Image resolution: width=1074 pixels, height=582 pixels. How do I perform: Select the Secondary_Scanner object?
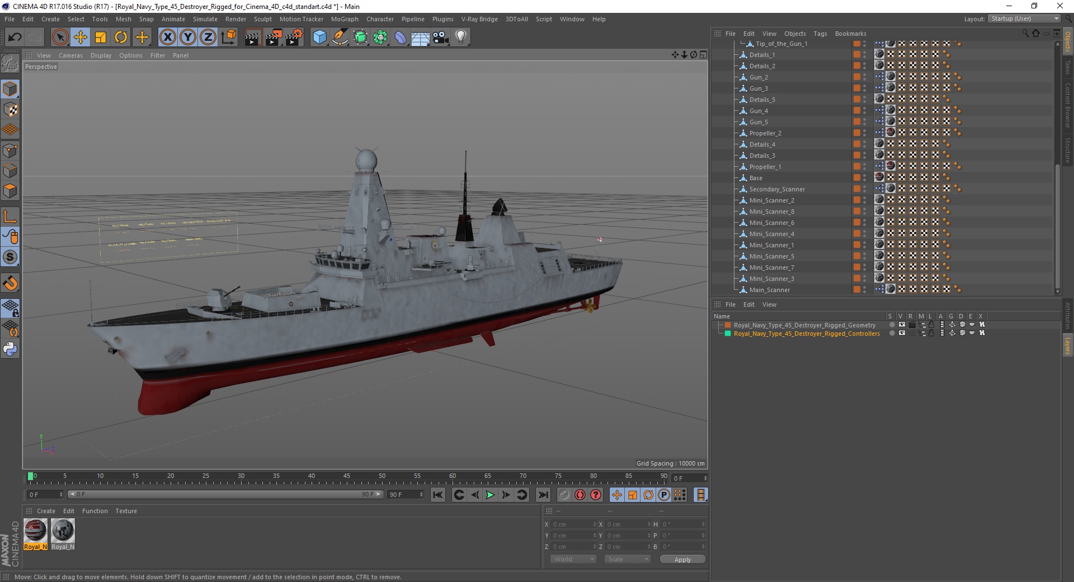(x=777, y=189)
